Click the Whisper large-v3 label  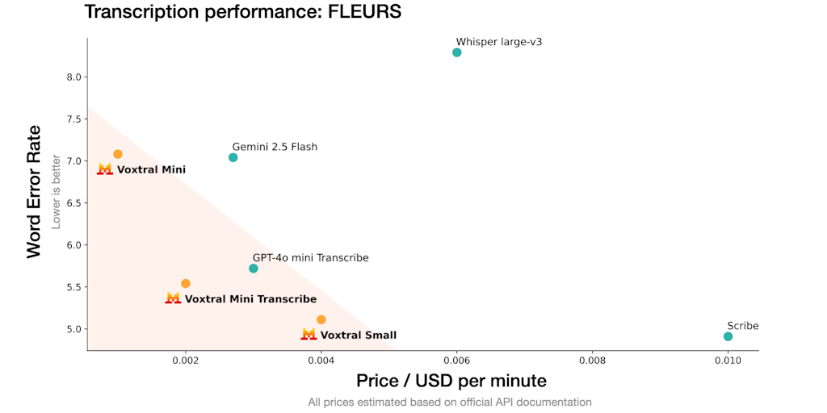click(x=498, y=41)
